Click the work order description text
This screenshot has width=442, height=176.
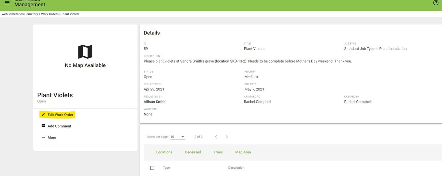coord(248,61)
